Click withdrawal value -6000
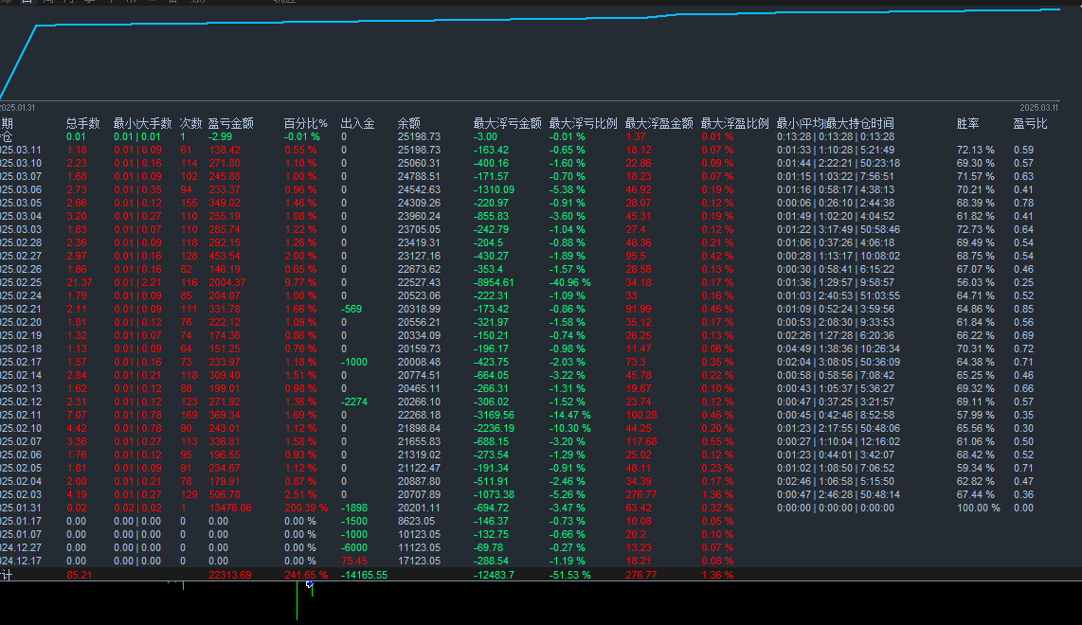 click(x=354, y=547)
